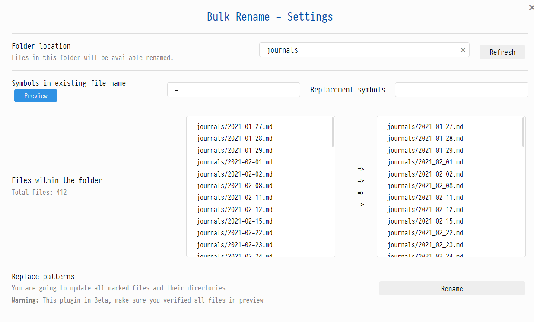Click the bottom arrow between file lists
This screenshot has height=322, width=534.
pyautogui.click(x=361, y=205)
